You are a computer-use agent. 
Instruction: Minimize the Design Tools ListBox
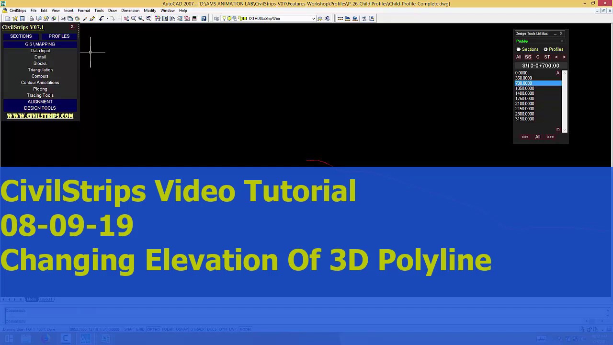(555, 34)
